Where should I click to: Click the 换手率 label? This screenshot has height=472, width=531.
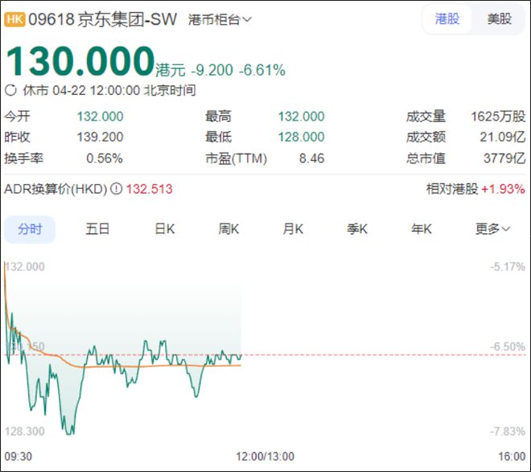tap(23, 158)
